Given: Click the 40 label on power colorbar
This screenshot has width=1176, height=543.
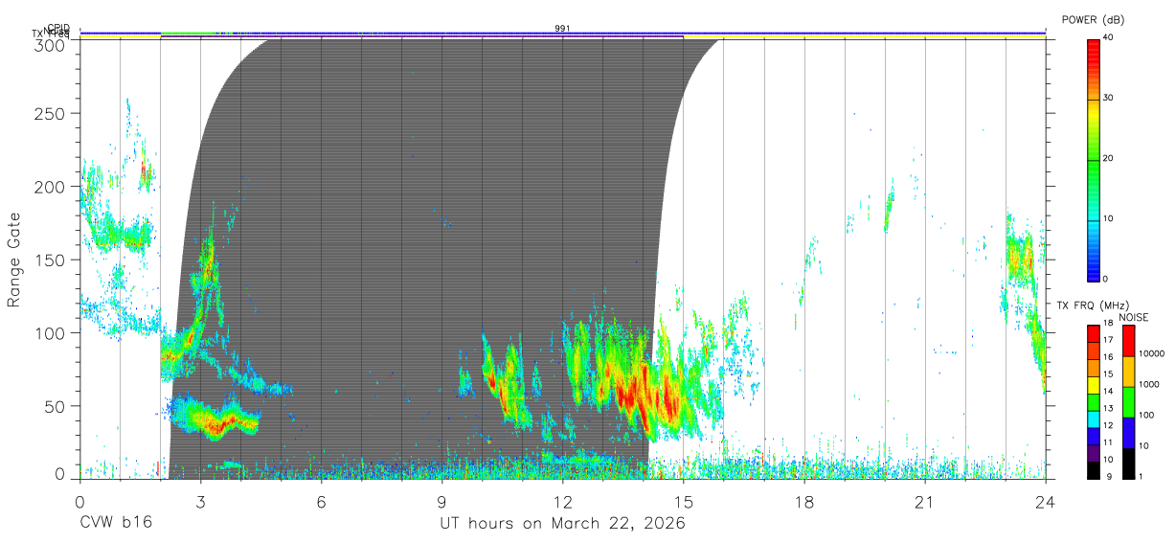Looking at the screenshot, I should point(1108,37).
